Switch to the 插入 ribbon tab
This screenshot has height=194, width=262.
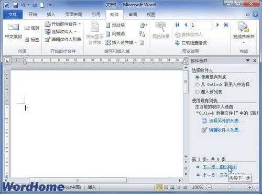tap(51, 15)
